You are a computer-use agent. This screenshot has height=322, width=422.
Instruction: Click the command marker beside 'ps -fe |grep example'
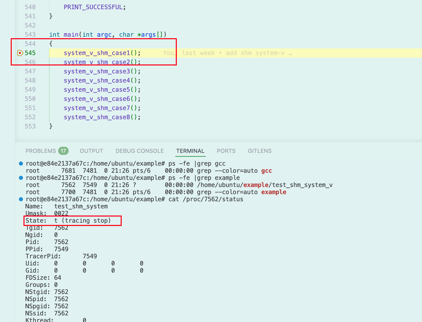click(x=21, y=178)
